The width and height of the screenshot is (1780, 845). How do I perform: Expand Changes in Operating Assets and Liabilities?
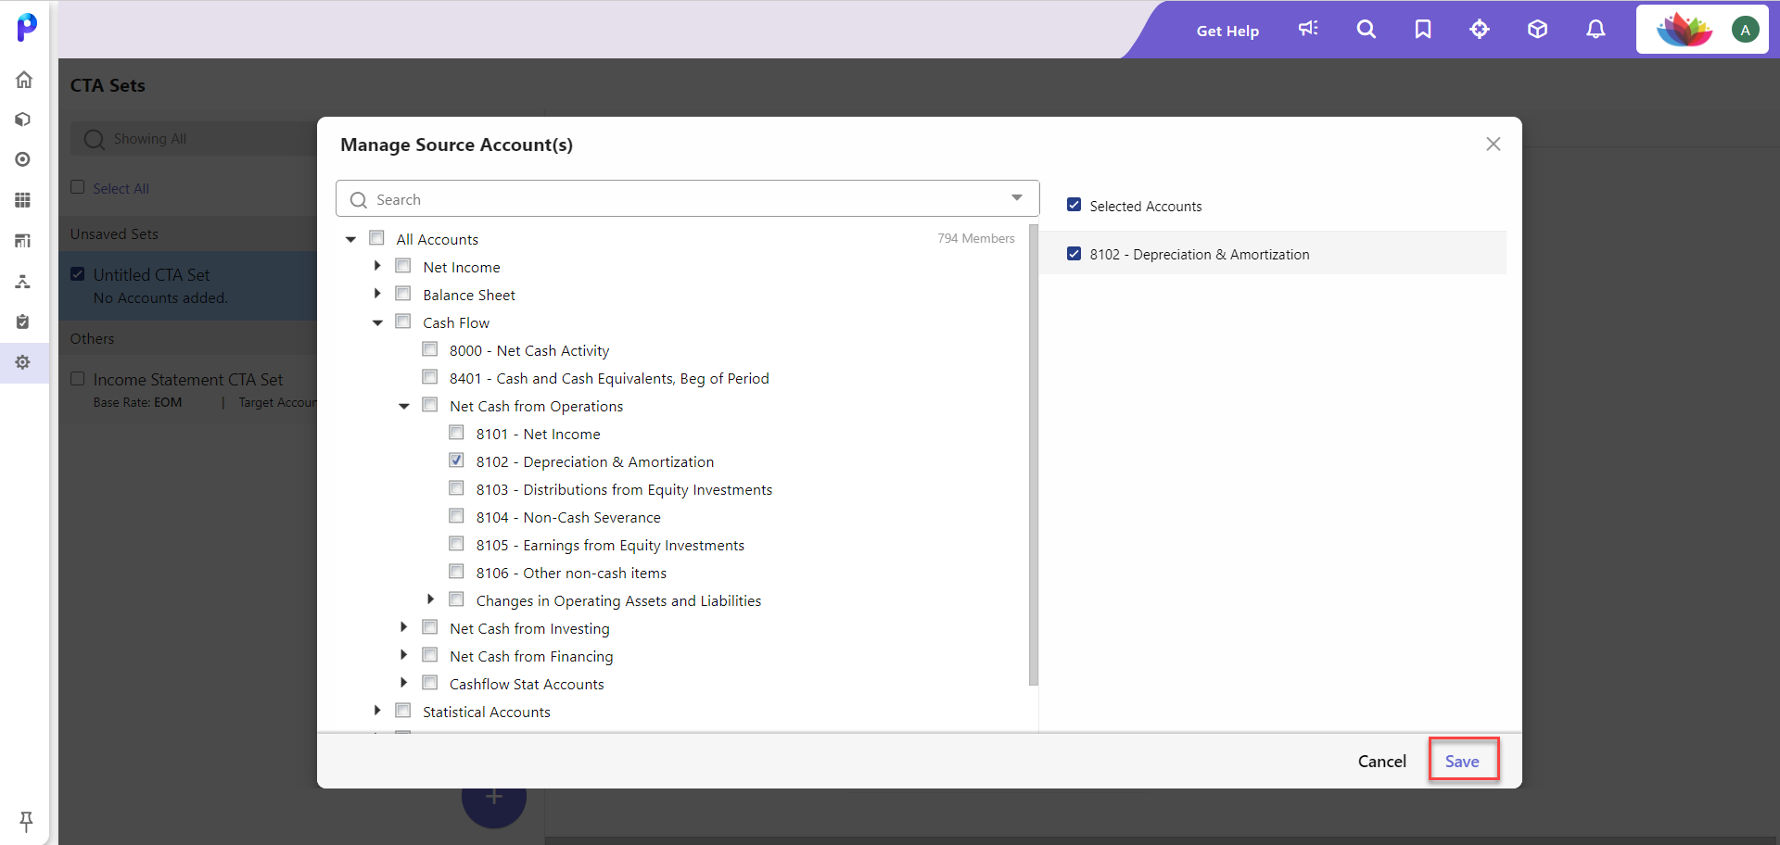(x=431, y=599)
